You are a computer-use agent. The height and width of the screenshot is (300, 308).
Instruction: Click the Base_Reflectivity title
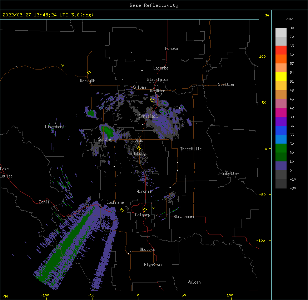coord(154,5)
